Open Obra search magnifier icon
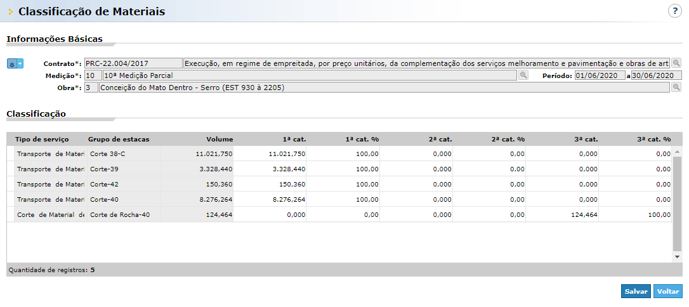Image resolution: width=689 pixels, height=307 pixels. click(x=676, y=88)
